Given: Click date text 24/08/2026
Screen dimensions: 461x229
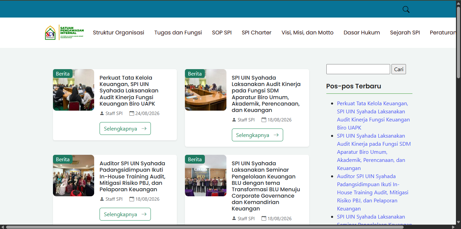Looking at the screenshot, I should tap(147, 113).
